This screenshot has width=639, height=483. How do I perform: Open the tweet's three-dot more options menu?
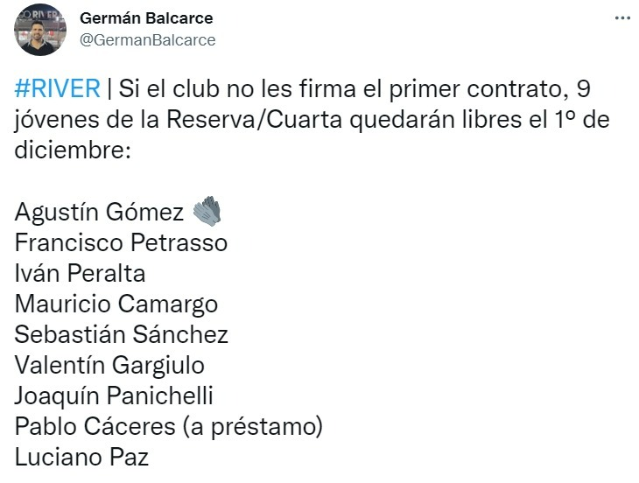[621, 18]
